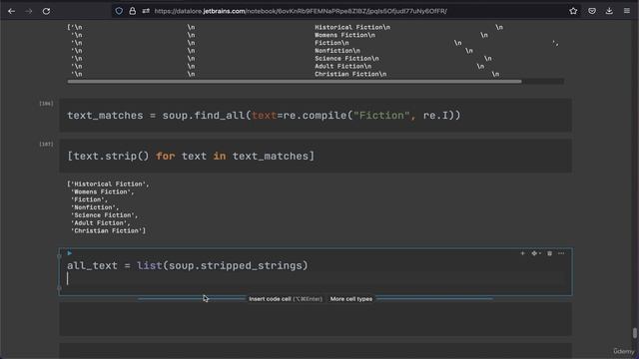Click 'Historical Fiction\n' in raw output
Viewport: 639px width, 359px height.
[x=352, y=27]
